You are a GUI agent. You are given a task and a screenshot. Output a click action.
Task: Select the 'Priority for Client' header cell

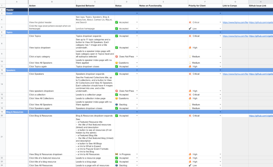pyautogui.click(x=205, y=6)
